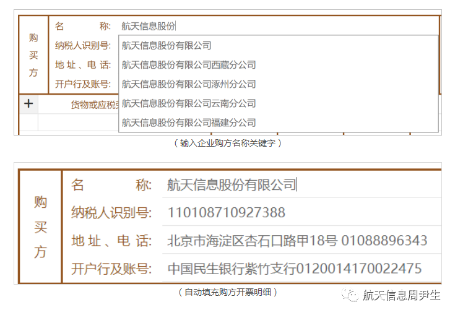
Task: Click address field 北京市海淀区杏石口路甲18号
Action: 302,241
